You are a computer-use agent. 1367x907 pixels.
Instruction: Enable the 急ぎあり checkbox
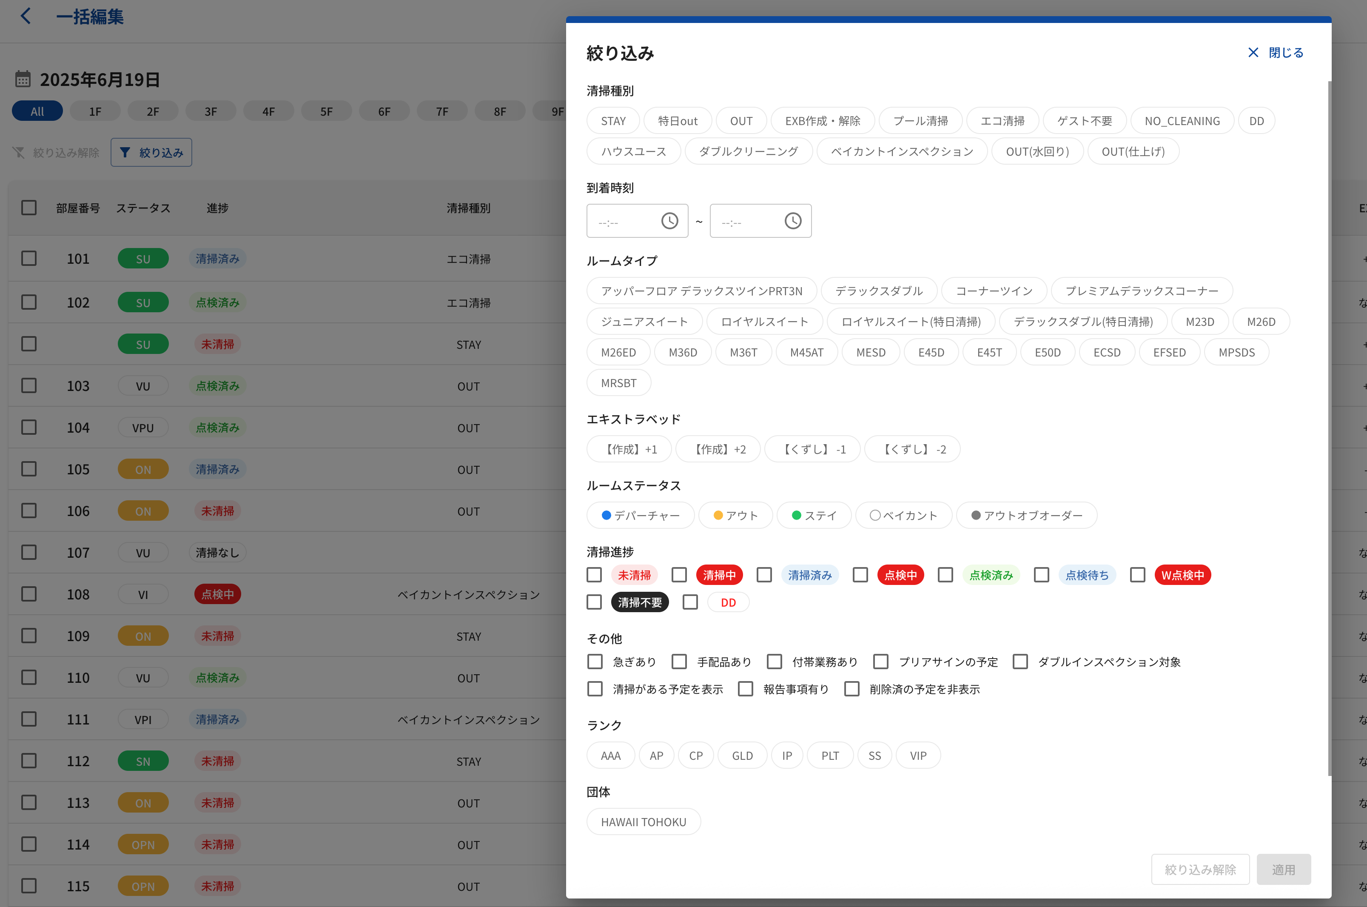point(595,662)
